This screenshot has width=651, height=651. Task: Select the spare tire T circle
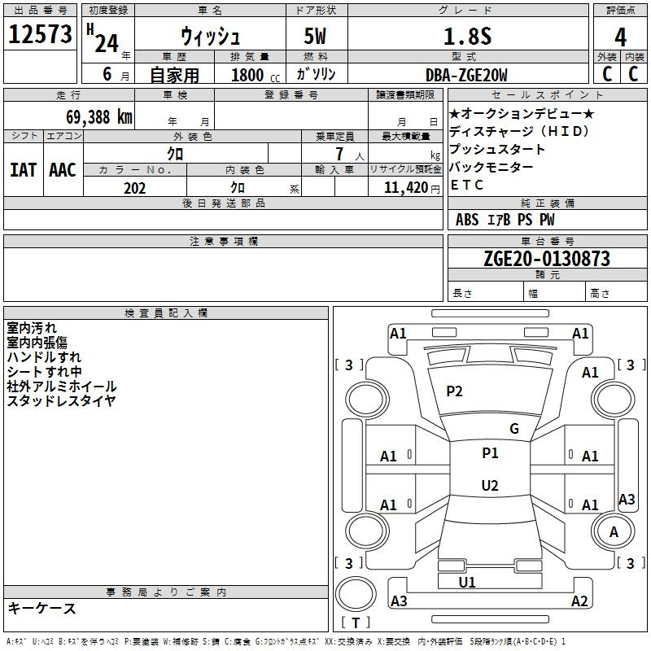pyautogui.click(x=356, y=594)
